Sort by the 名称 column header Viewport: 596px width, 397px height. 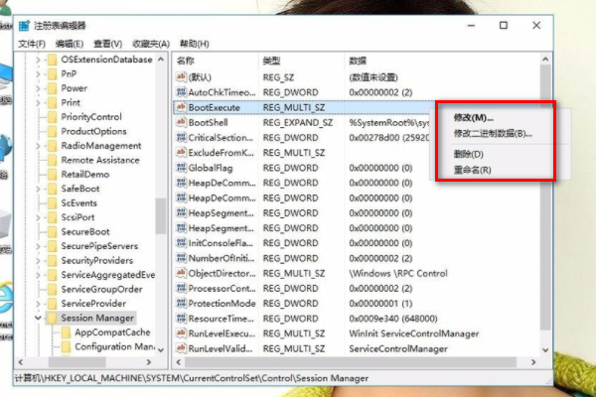coord(186,61)
